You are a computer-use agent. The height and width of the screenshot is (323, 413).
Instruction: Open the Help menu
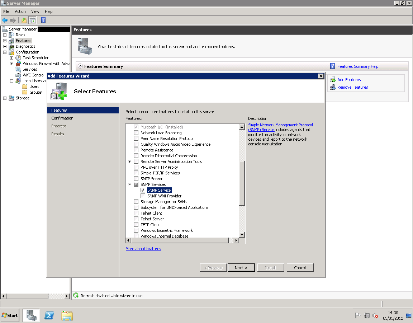point(48,11)
